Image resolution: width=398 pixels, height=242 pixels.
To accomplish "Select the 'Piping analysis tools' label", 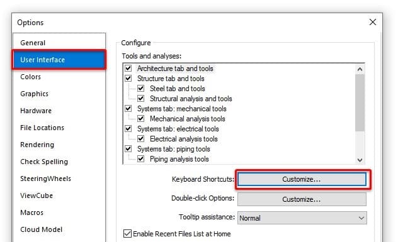I will [179, 159].
